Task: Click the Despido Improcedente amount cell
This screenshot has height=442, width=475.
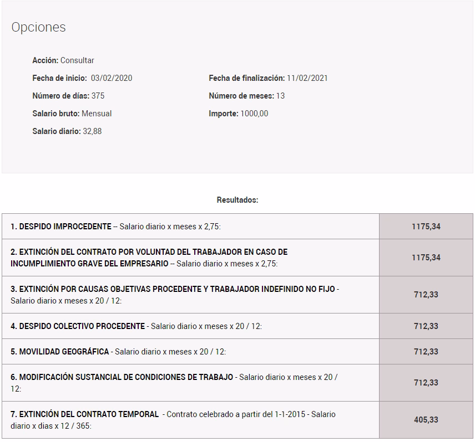Action: pyautogui.click(x=426, y=227)
